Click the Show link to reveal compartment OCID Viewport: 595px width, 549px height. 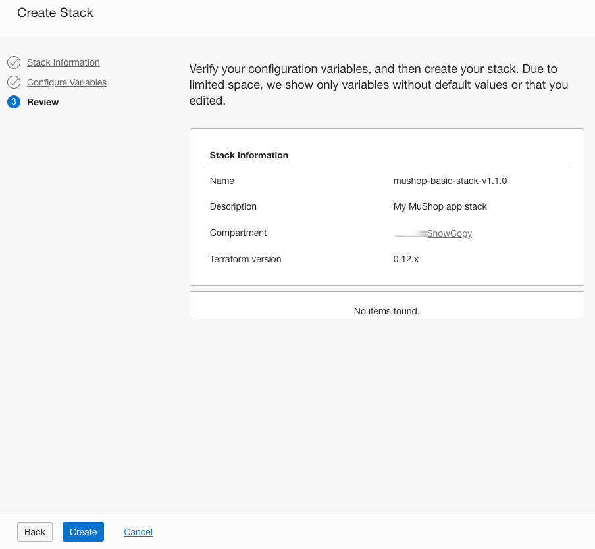tap(436, 233)
